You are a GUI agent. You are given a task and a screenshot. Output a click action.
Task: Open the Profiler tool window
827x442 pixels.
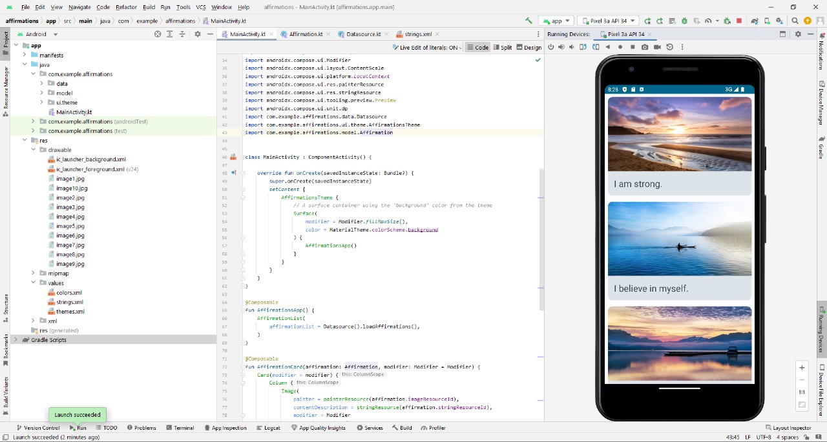(x=433, y=428)
